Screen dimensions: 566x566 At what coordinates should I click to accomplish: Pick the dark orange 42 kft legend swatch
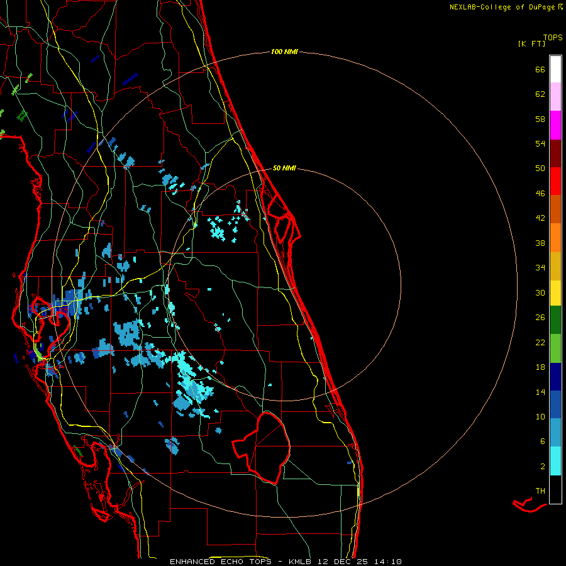click(x=555, y=209)
